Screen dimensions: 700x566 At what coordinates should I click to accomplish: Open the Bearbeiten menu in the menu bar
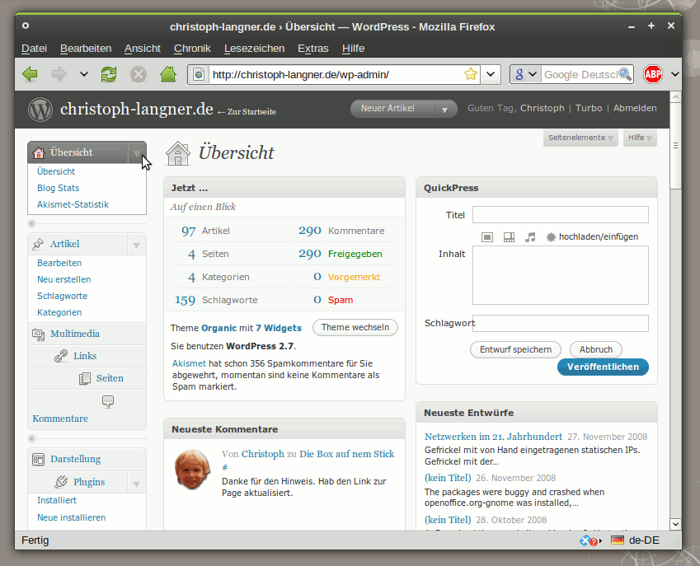tap(86, 48)
